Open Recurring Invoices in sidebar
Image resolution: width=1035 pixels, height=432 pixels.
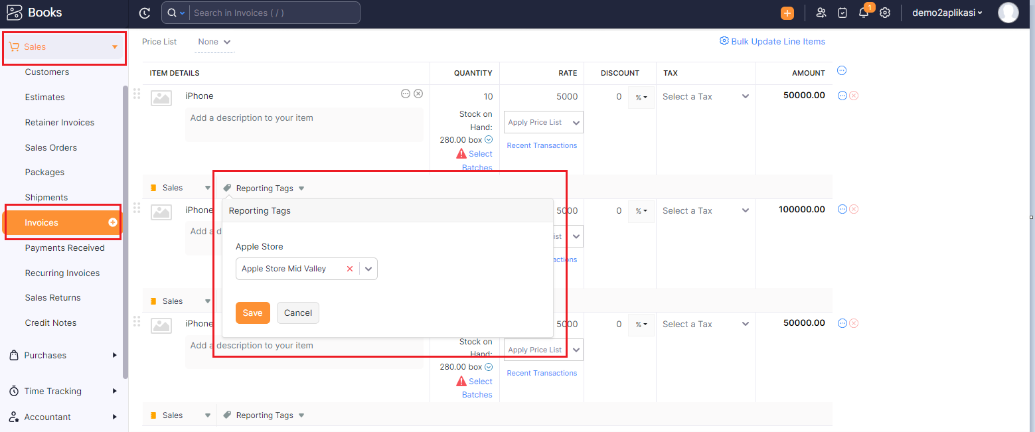[x=62, y=273]
